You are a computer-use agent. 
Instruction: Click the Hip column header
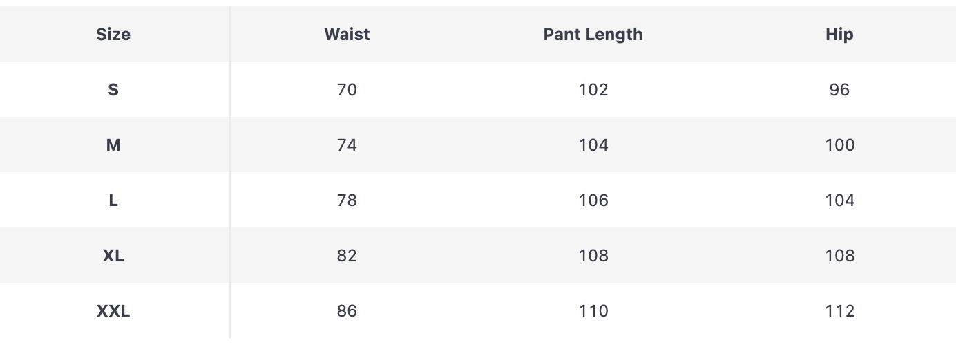[839, 35]
